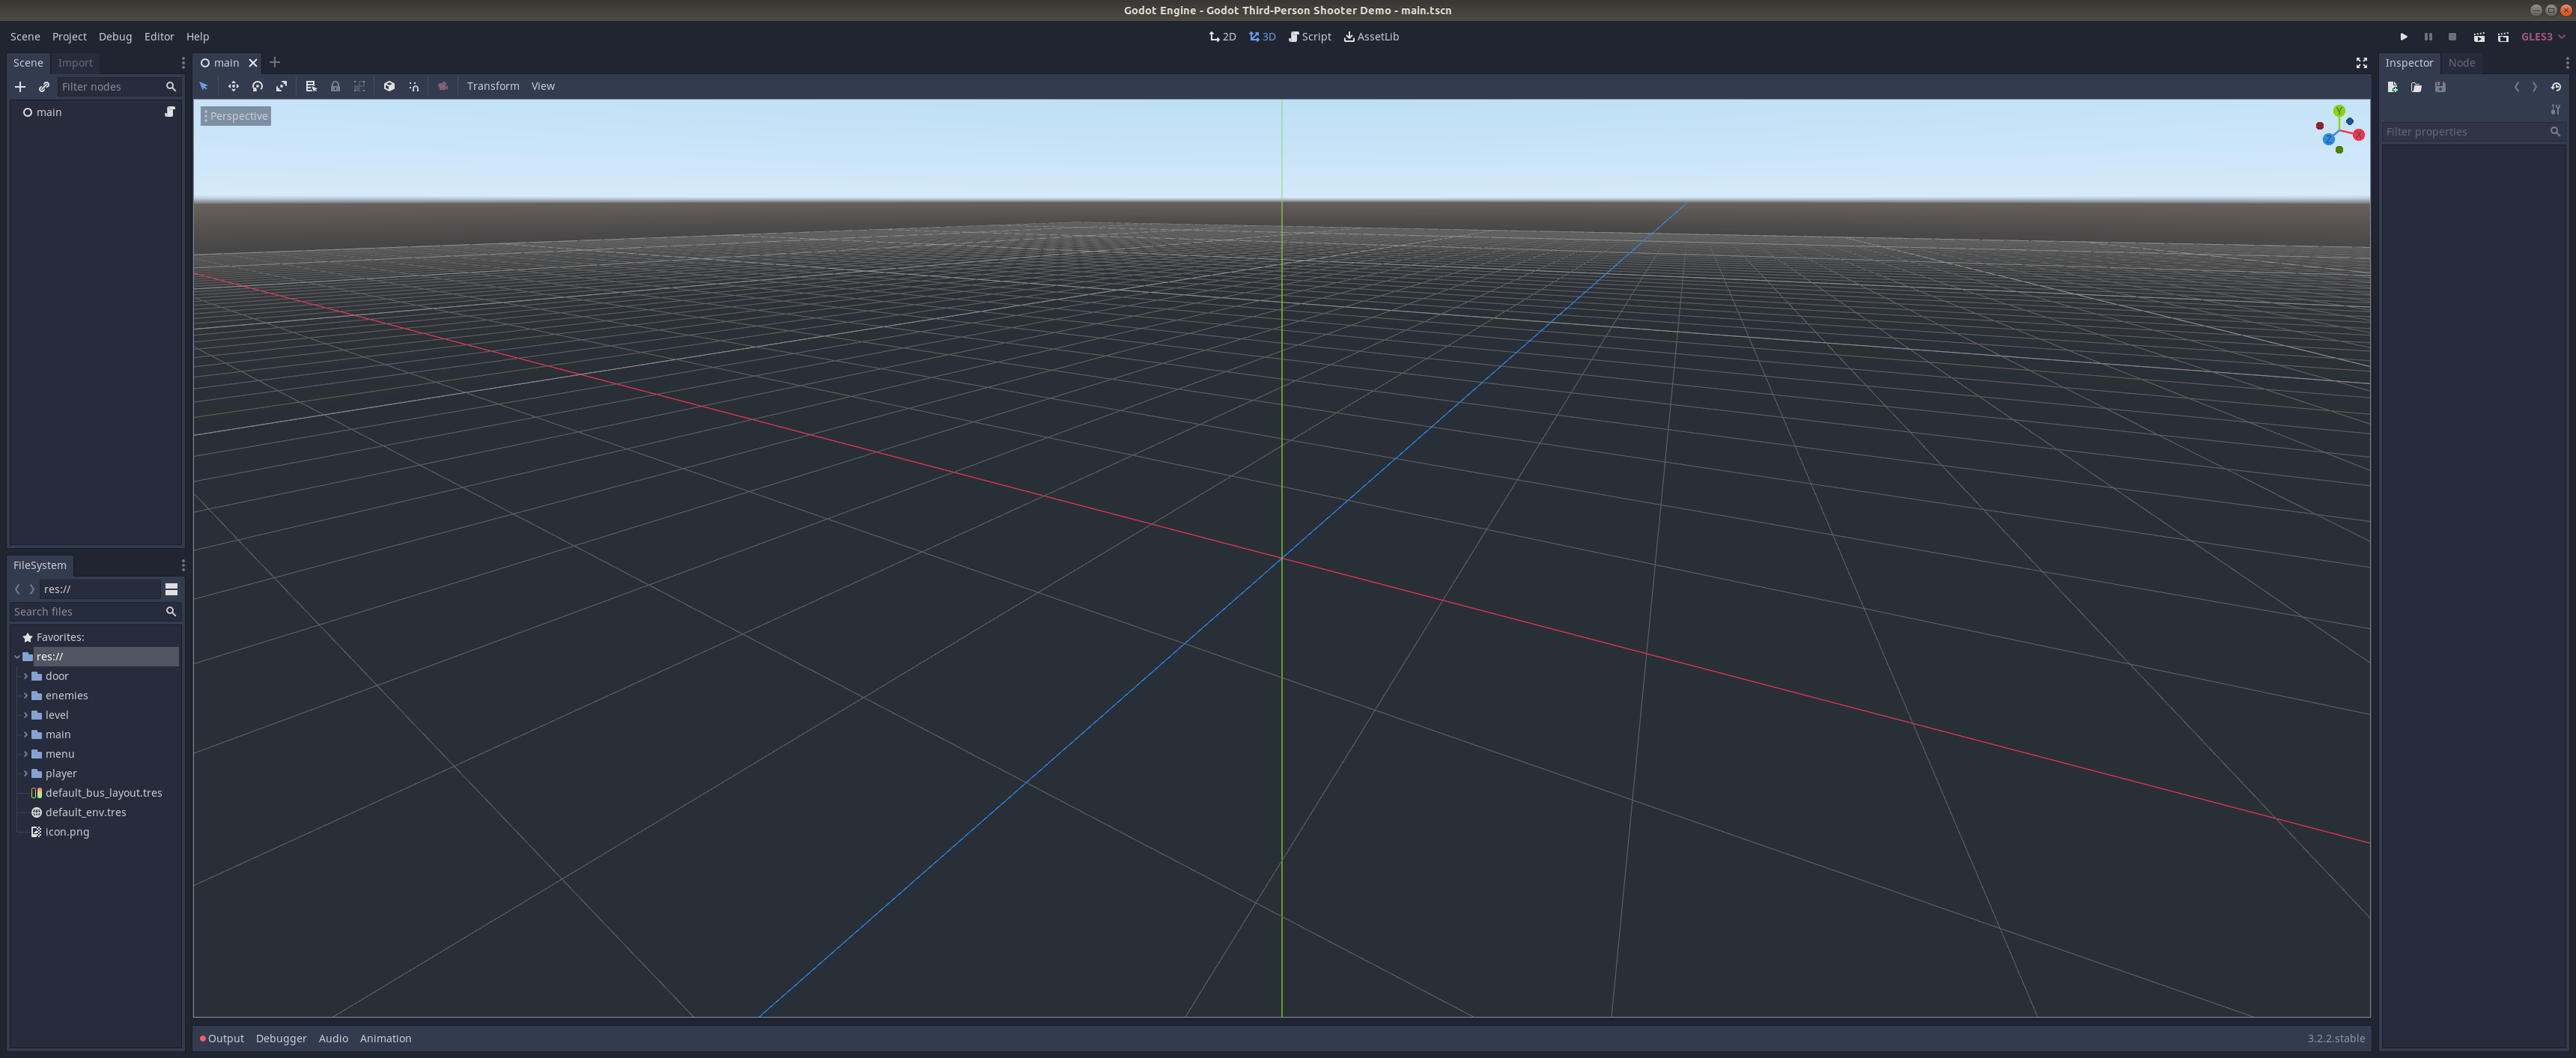
Task: Open the object history list icon
Action: pyautogui.click(x=2556, y=87)
